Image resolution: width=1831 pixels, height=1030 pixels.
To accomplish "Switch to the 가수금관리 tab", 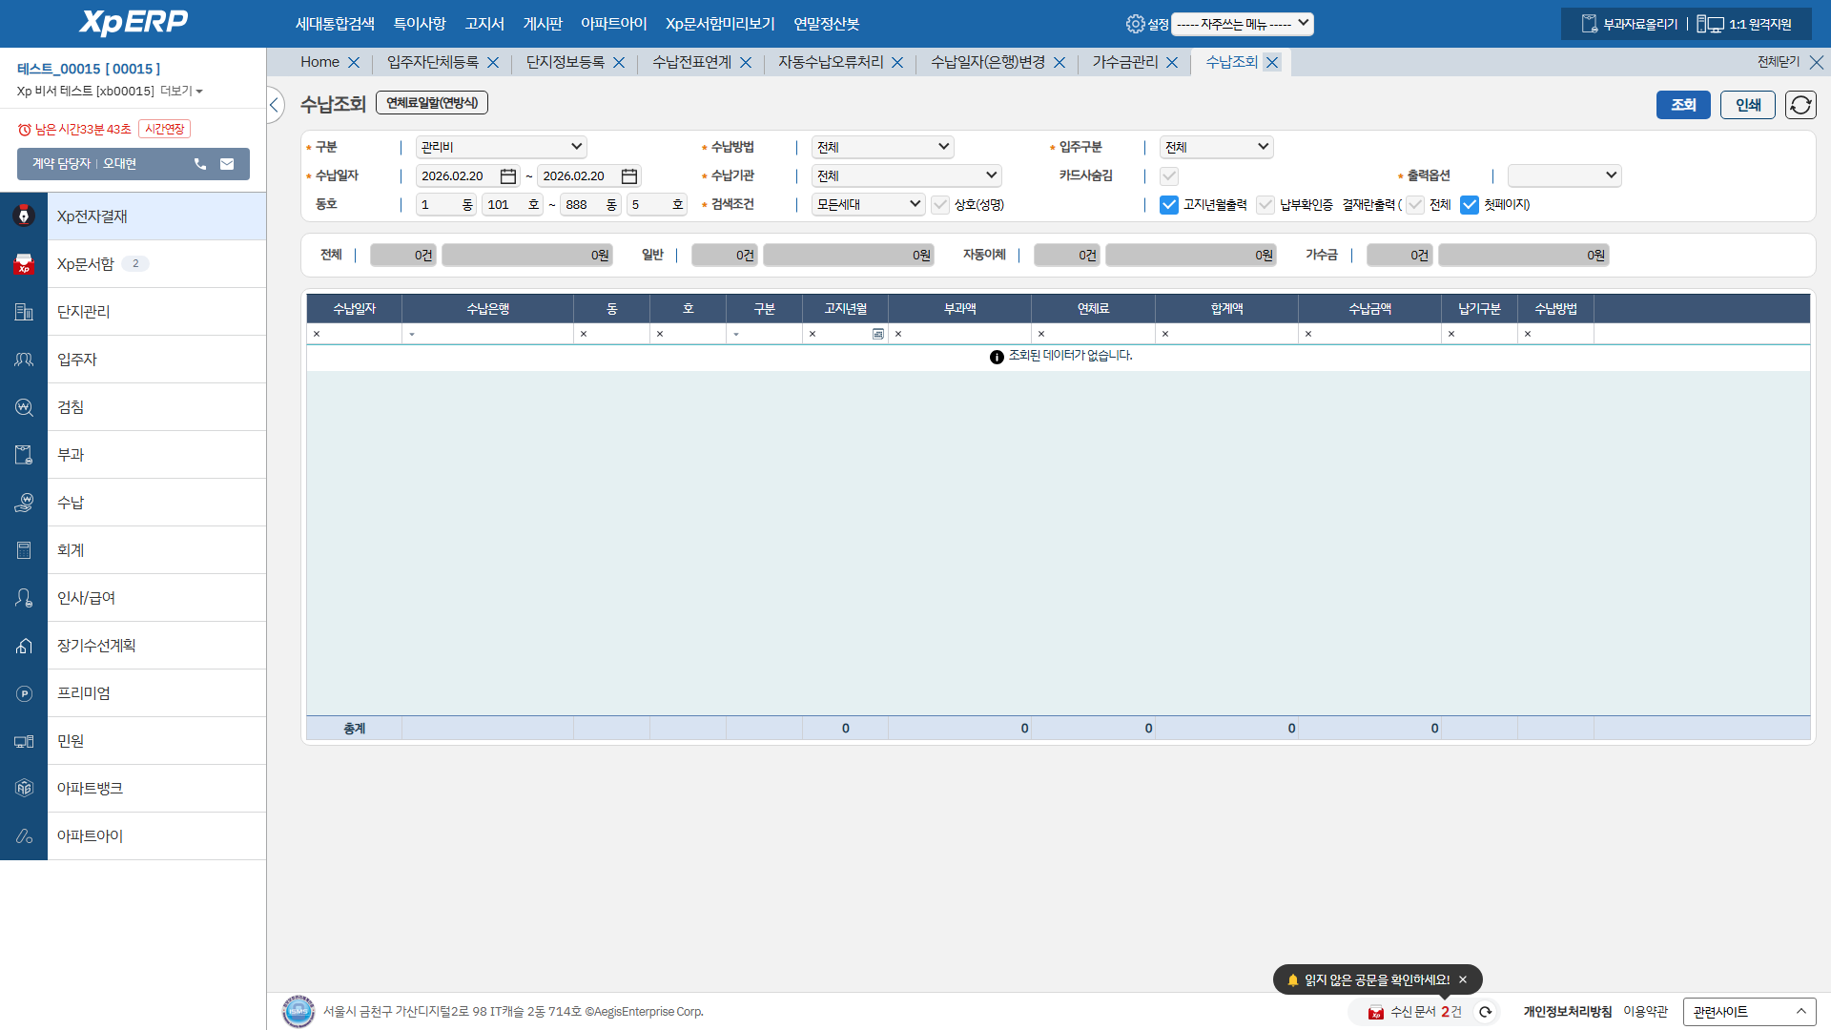I will pos(1124,62).
